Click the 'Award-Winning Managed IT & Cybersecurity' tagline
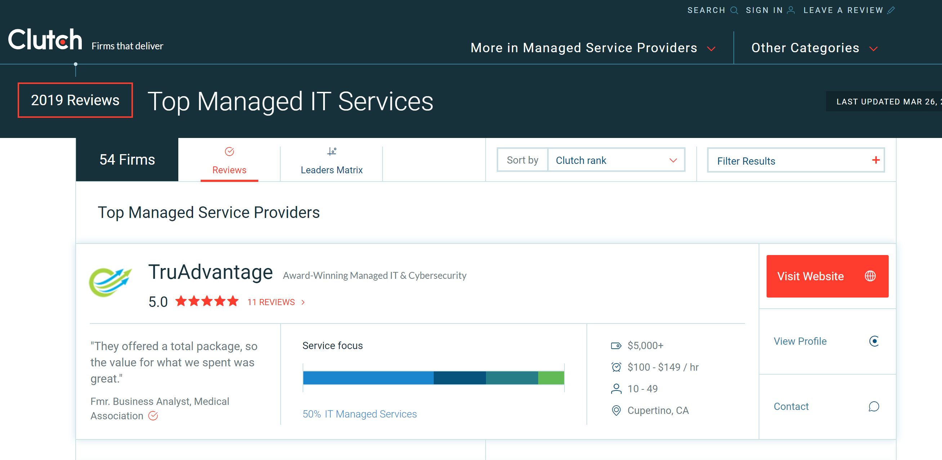 [x=375, y=275]
